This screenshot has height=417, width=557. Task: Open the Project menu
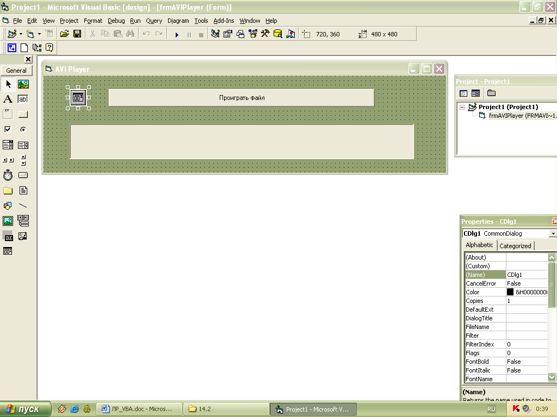pos(69,21)
